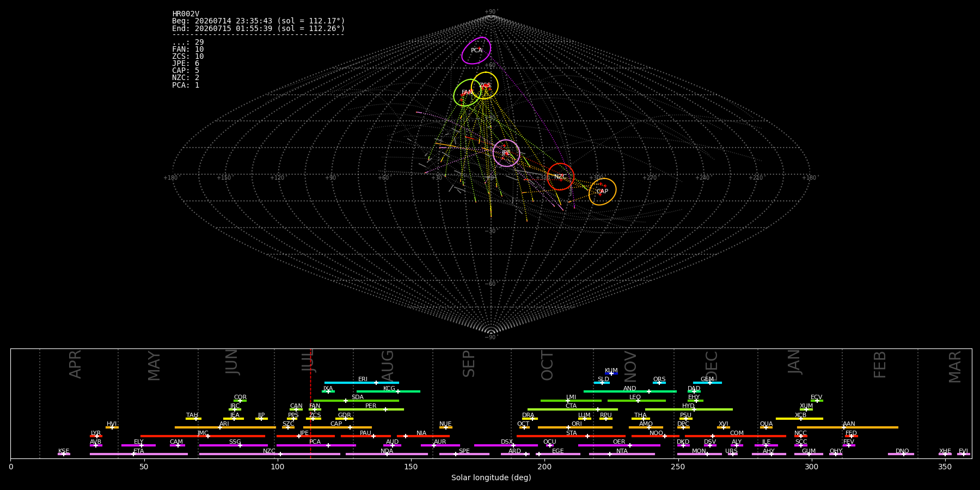Click the 'ZCS: 10' legend count
The height and width of the screenshot is (490, 980).
188,57
